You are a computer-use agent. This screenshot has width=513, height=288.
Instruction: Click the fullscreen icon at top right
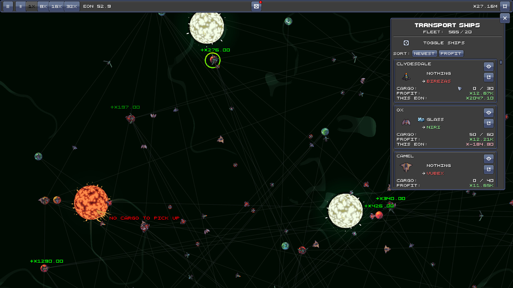tap(505, 6)
